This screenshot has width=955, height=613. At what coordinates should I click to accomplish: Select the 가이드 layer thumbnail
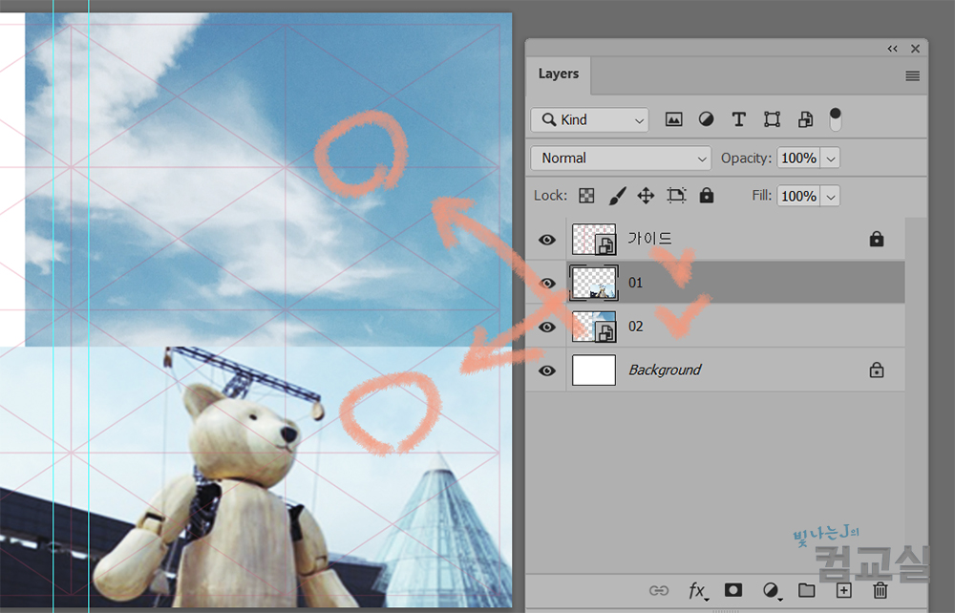[x=594, y=240]
